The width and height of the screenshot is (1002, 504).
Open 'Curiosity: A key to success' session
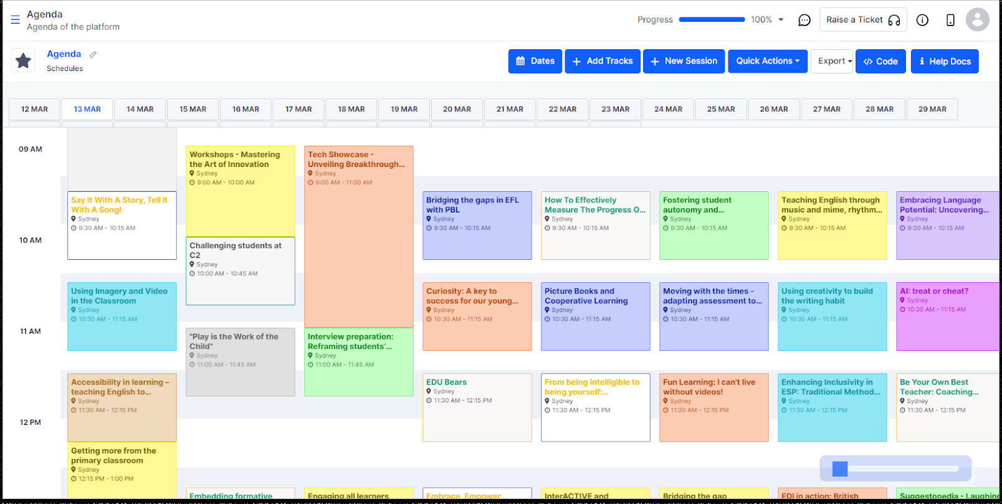coord(477,316)
